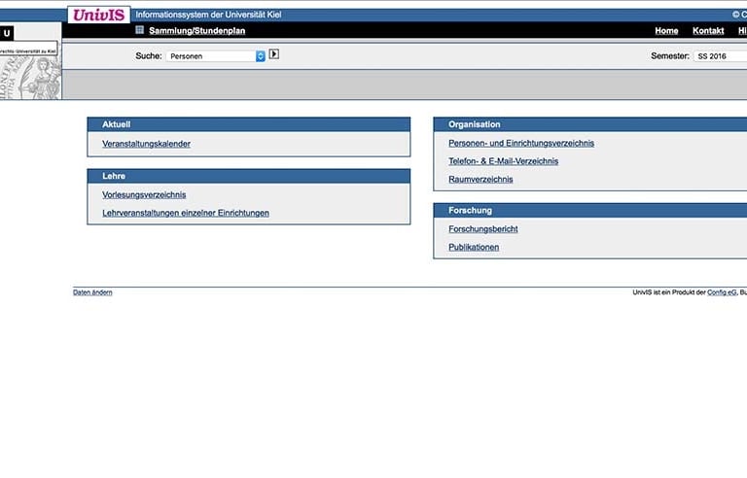Click the Forschung section header
The width and height of the screenshot is (747, 478).
click(590, 211)
